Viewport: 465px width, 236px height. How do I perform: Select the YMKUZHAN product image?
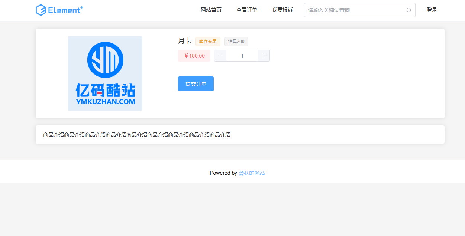105,73
